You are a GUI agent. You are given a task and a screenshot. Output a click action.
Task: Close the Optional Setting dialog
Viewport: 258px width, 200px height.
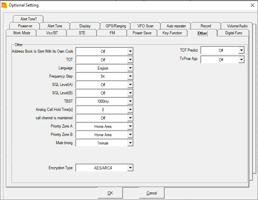252,5
